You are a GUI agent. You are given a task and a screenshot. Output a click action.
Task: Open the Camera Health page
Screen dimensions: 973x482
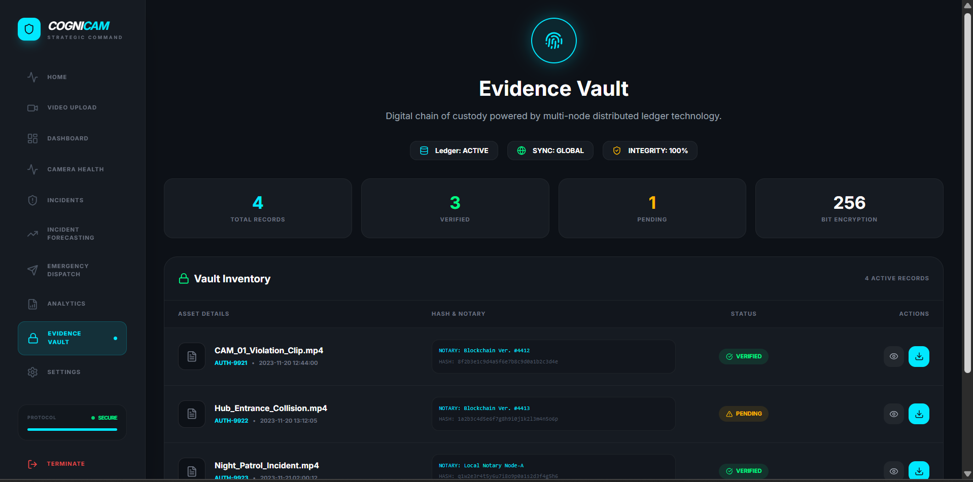tap(72, 169)
